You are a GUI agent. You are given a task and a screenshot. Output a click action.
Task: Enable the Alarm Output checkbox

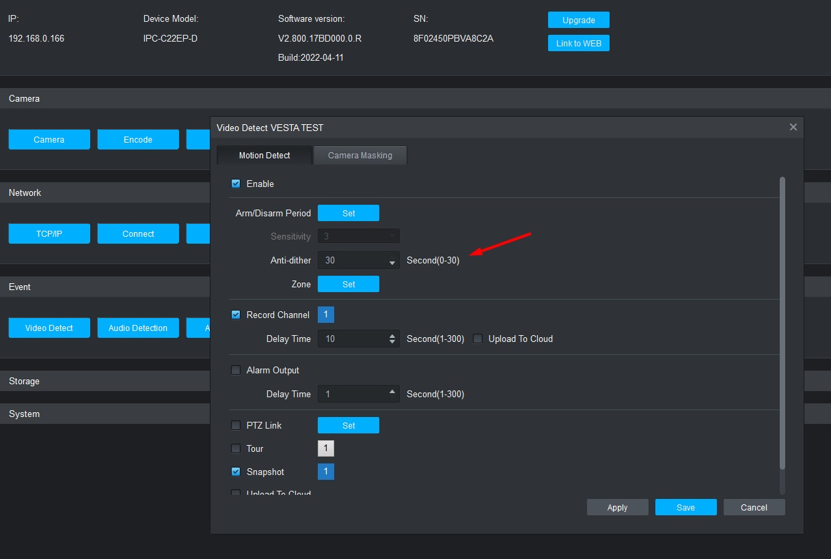click(236, 370)
